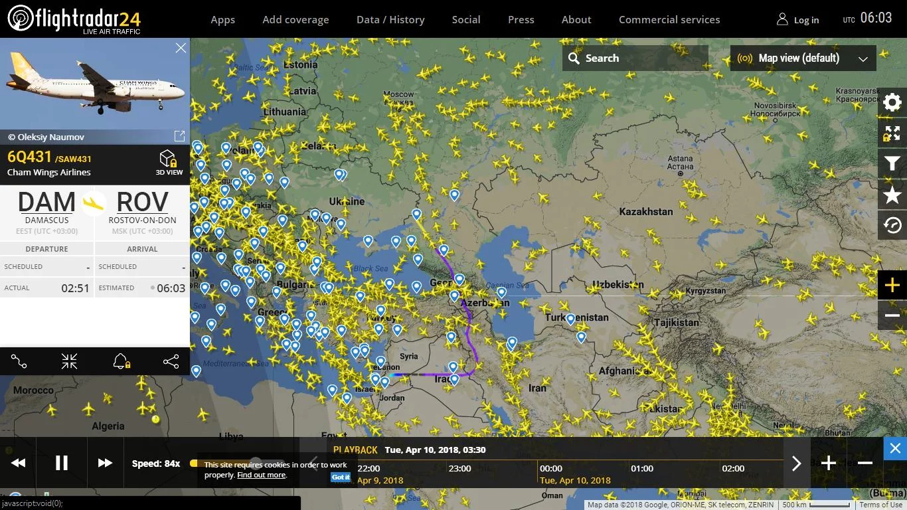
Task: Click the flight route icon in panel
Action: pyautogui.click(x=19, y=361)
